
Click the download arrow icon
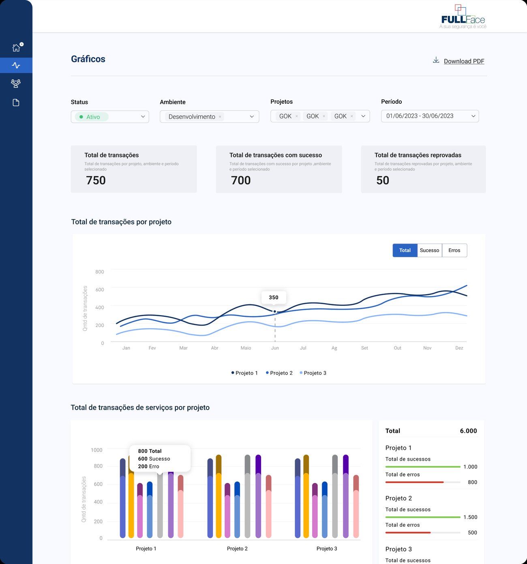(436, 60)
